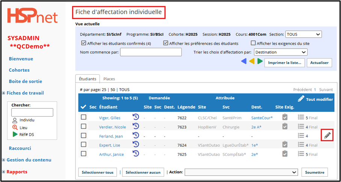
Task: Open preferences list icon for Arthur, Janice
Action: click(x=301, y=154)
